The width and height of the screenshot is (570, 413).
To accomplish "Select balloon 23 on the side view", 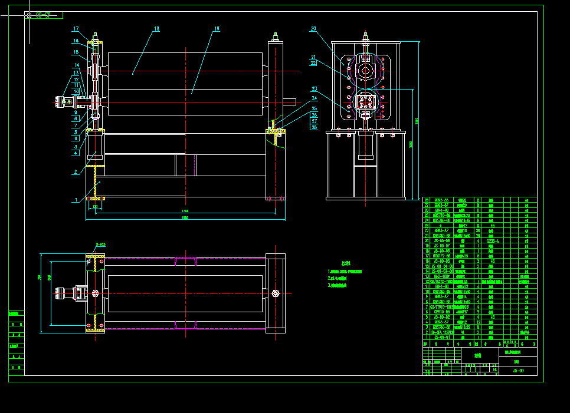I will click(x=314, y=87).
